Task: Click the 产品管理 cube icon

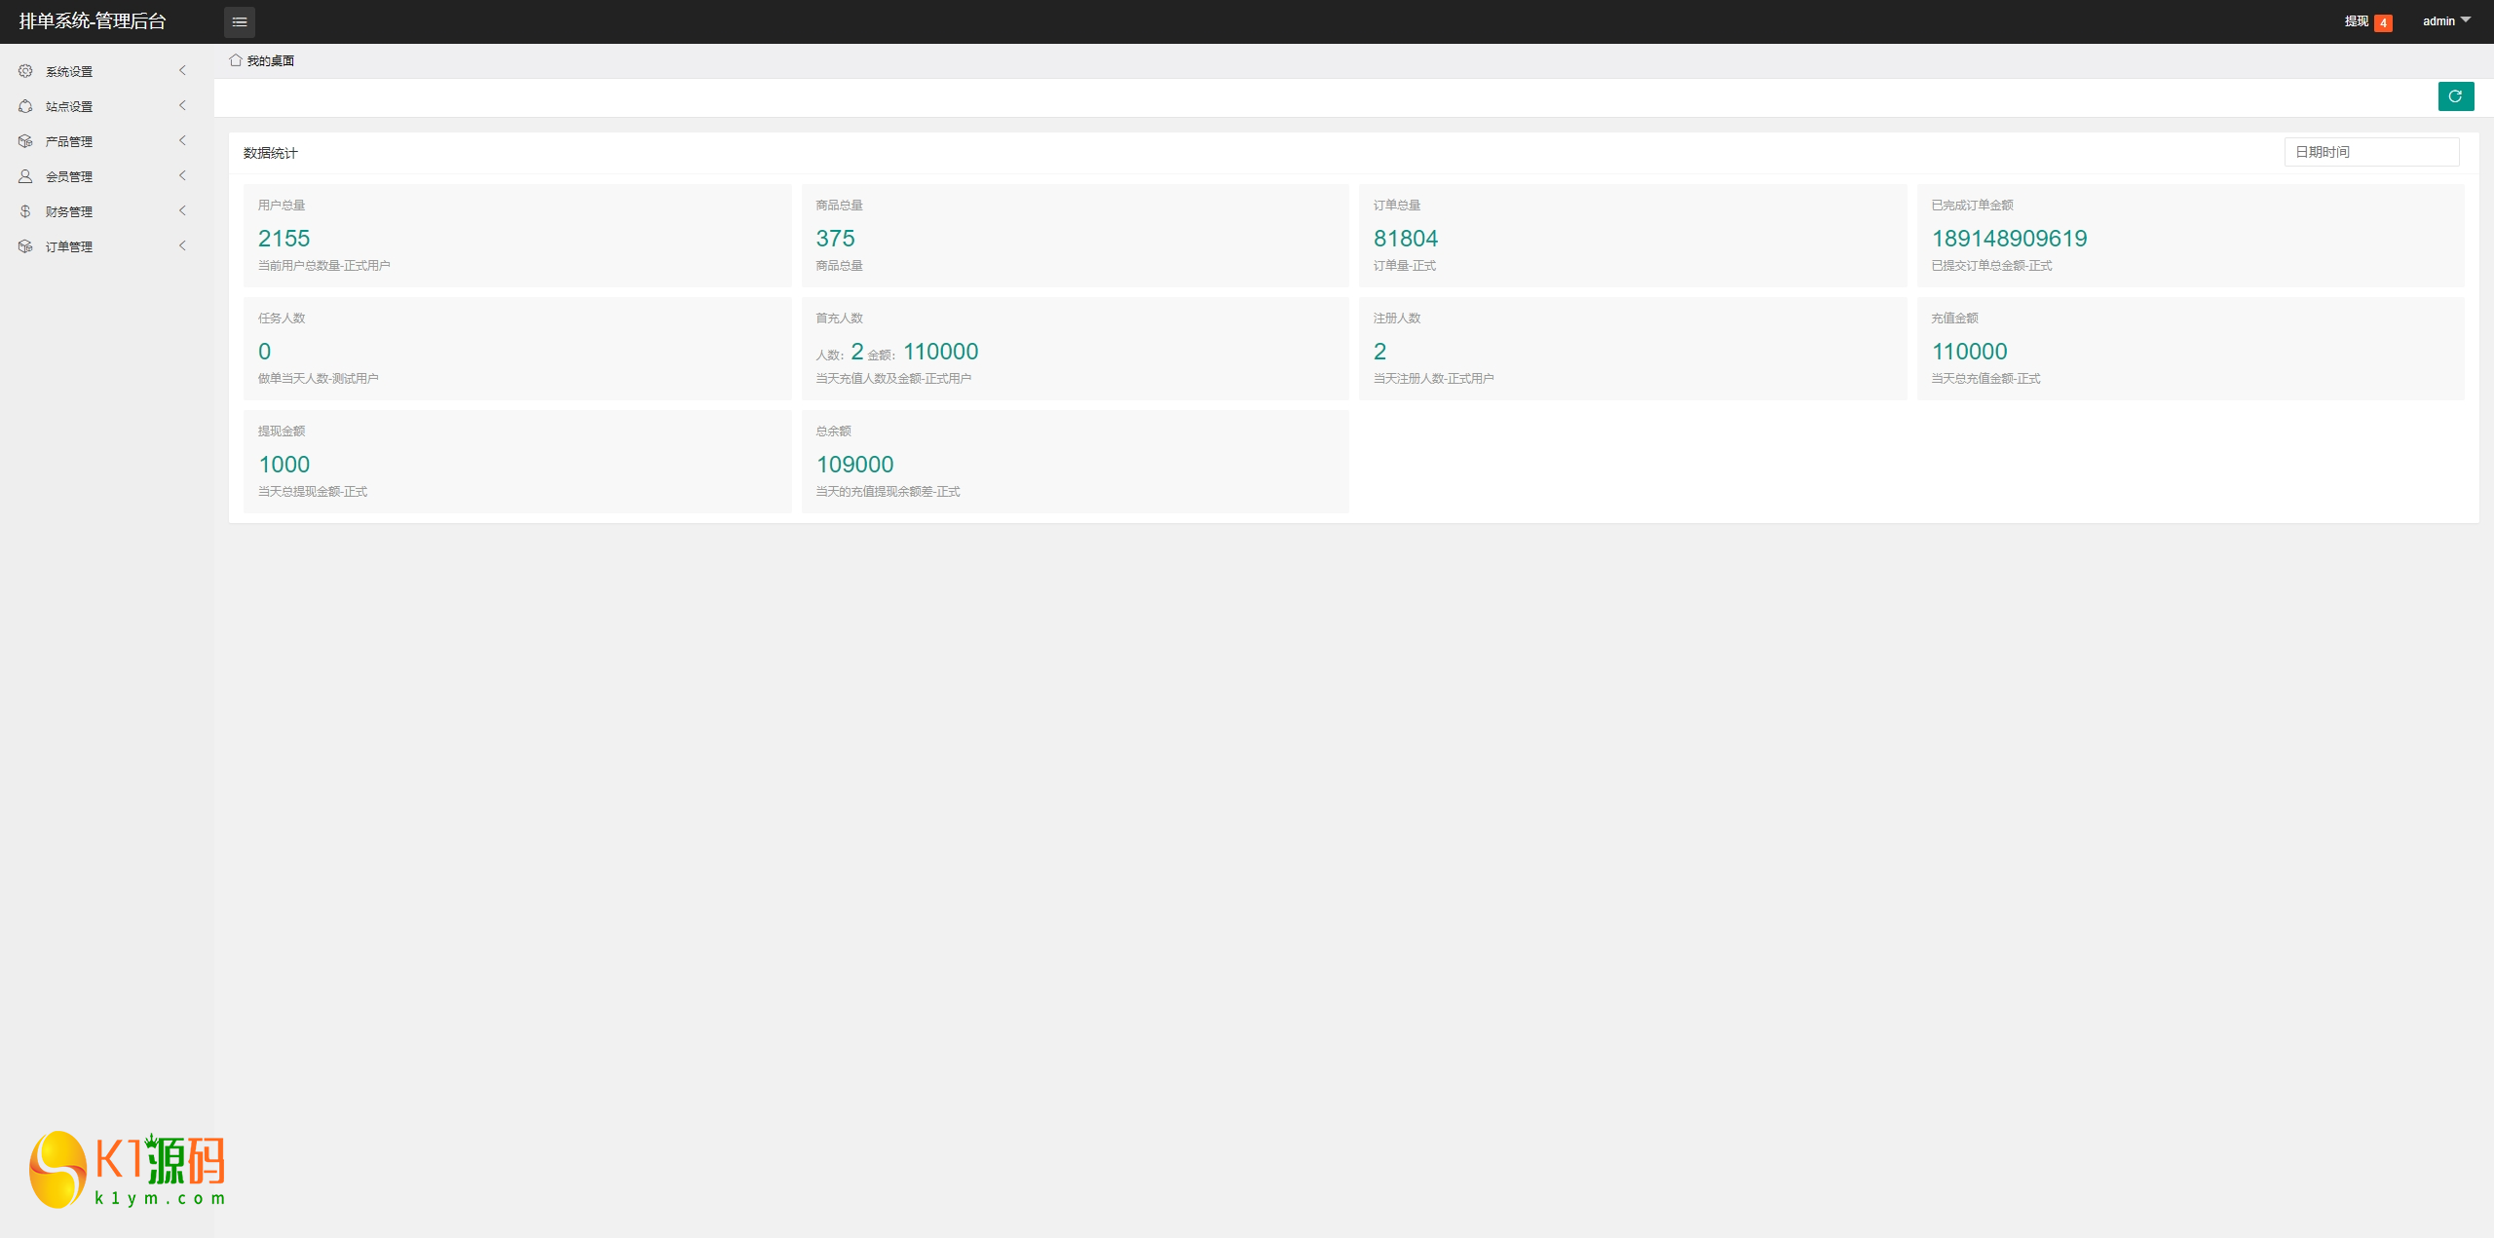Action: [x=25, y=141]
